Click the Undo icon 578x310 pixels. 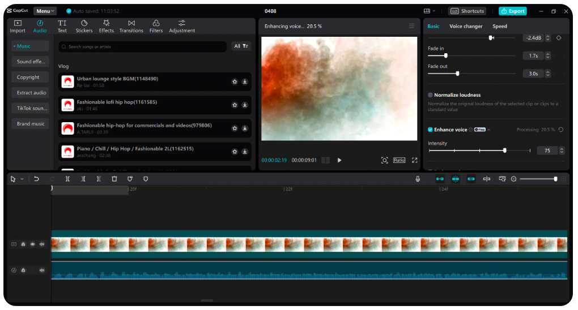36,179
